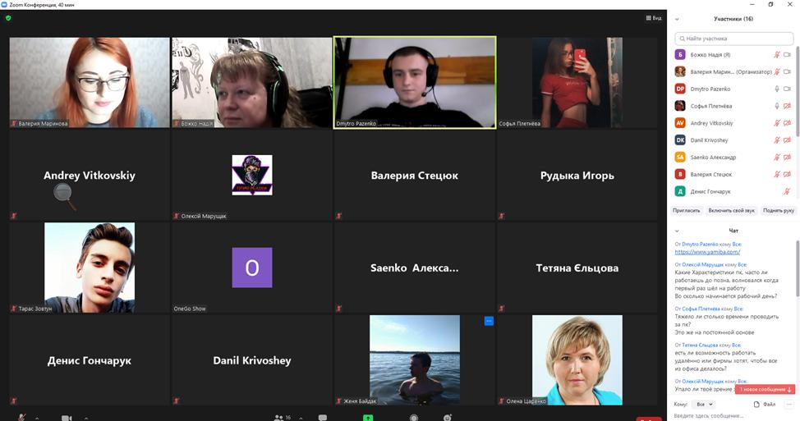
Task: Click the green share screen icon
Action: tap(369, 417)
